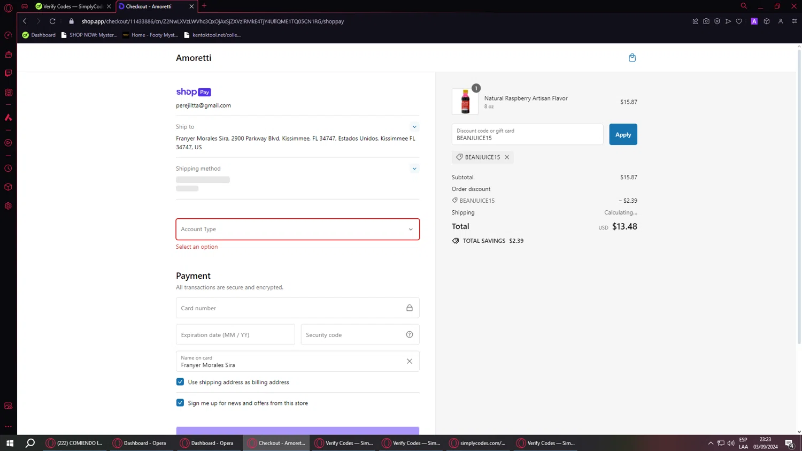Open the extensions cube in toolbar

tap(767, 21)
